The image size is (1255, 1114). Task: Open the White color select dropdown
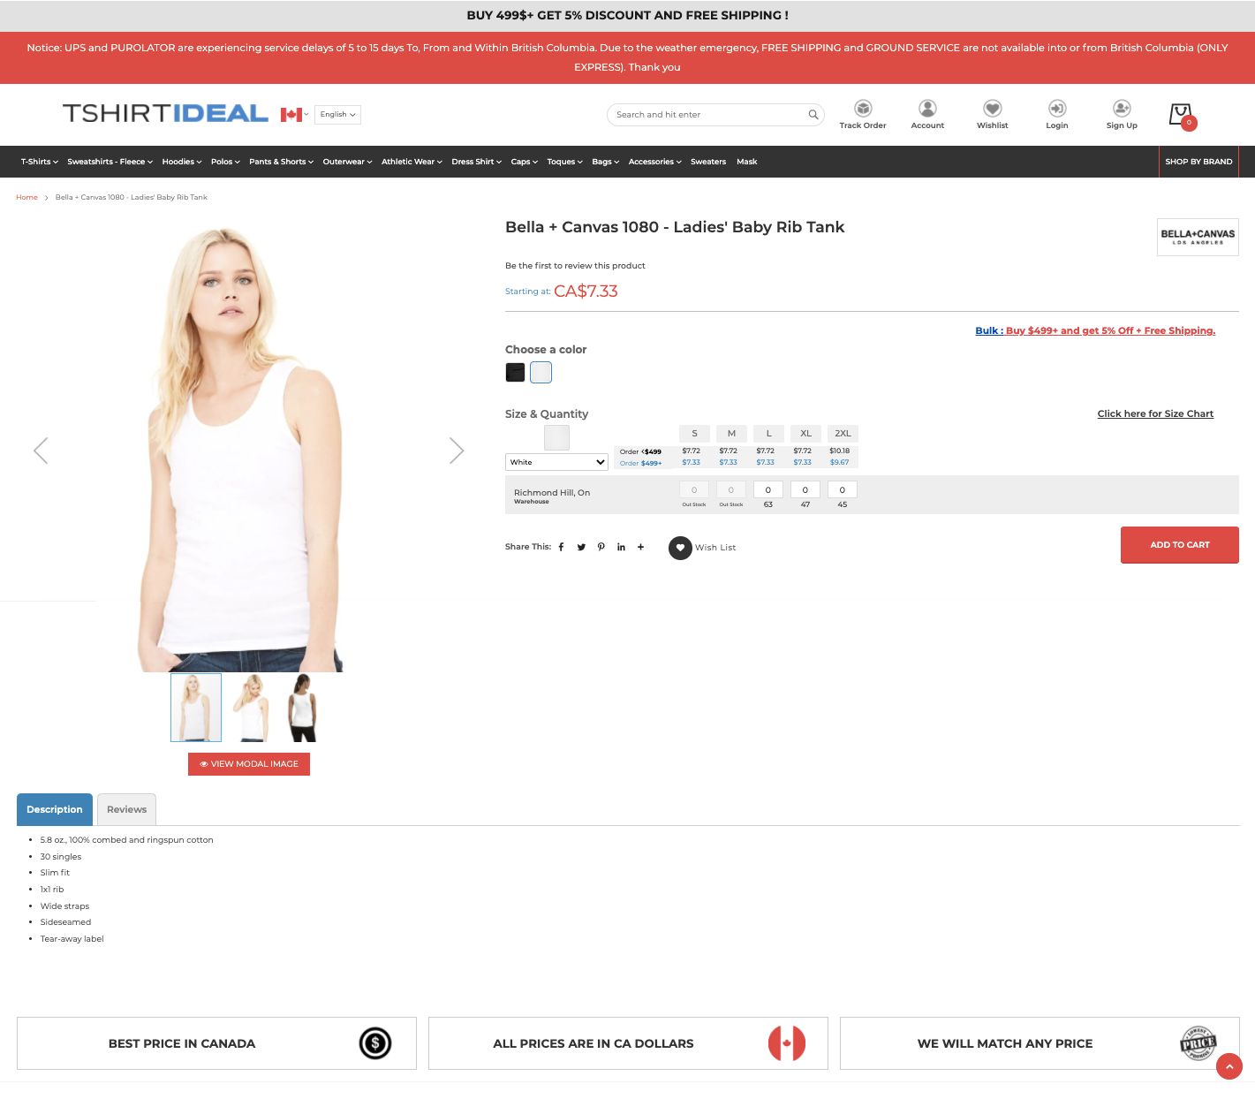pos(556,462)
